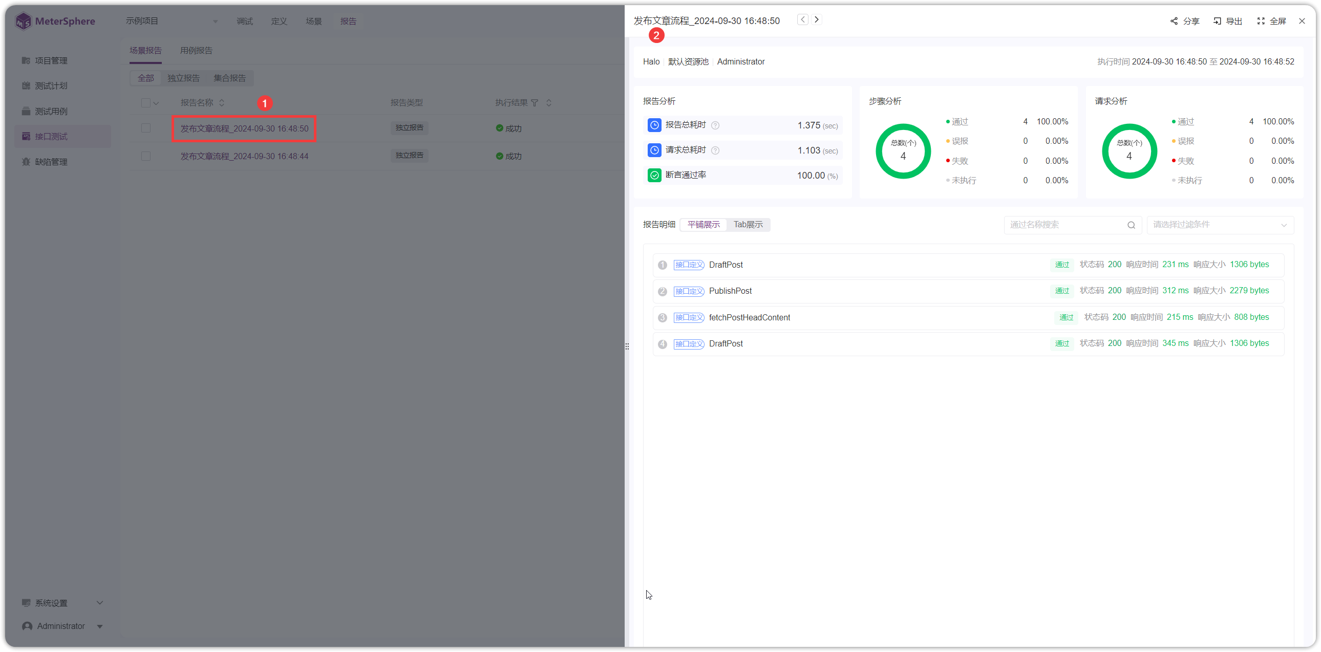Click help icon next to 请求总耗时
Viewport: 1321px width, 652px height.
click(715, 150)
